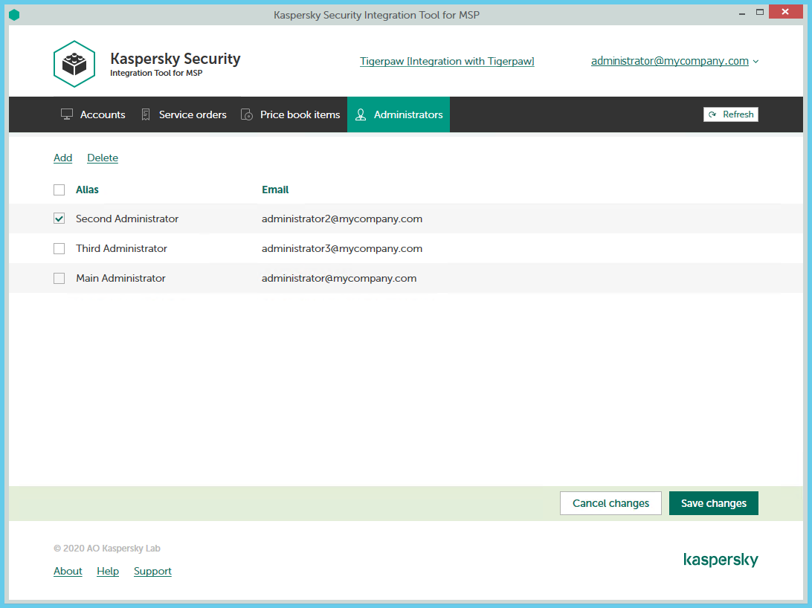
Task: Click the Kaspersky hexagon logo icon
Action: (74, 64)
